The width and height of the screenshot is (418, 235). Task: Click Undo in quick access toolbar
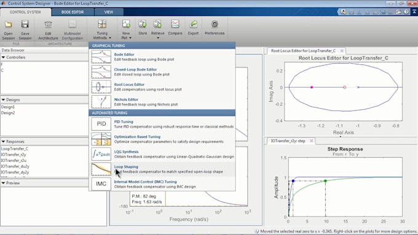[383, 12]
